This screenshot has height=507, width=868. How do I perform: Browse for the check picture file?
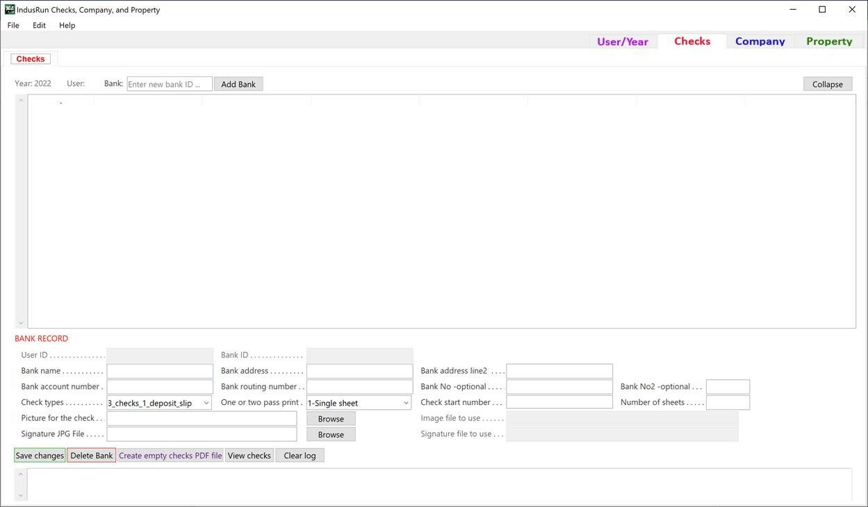[x=331, y=419]
